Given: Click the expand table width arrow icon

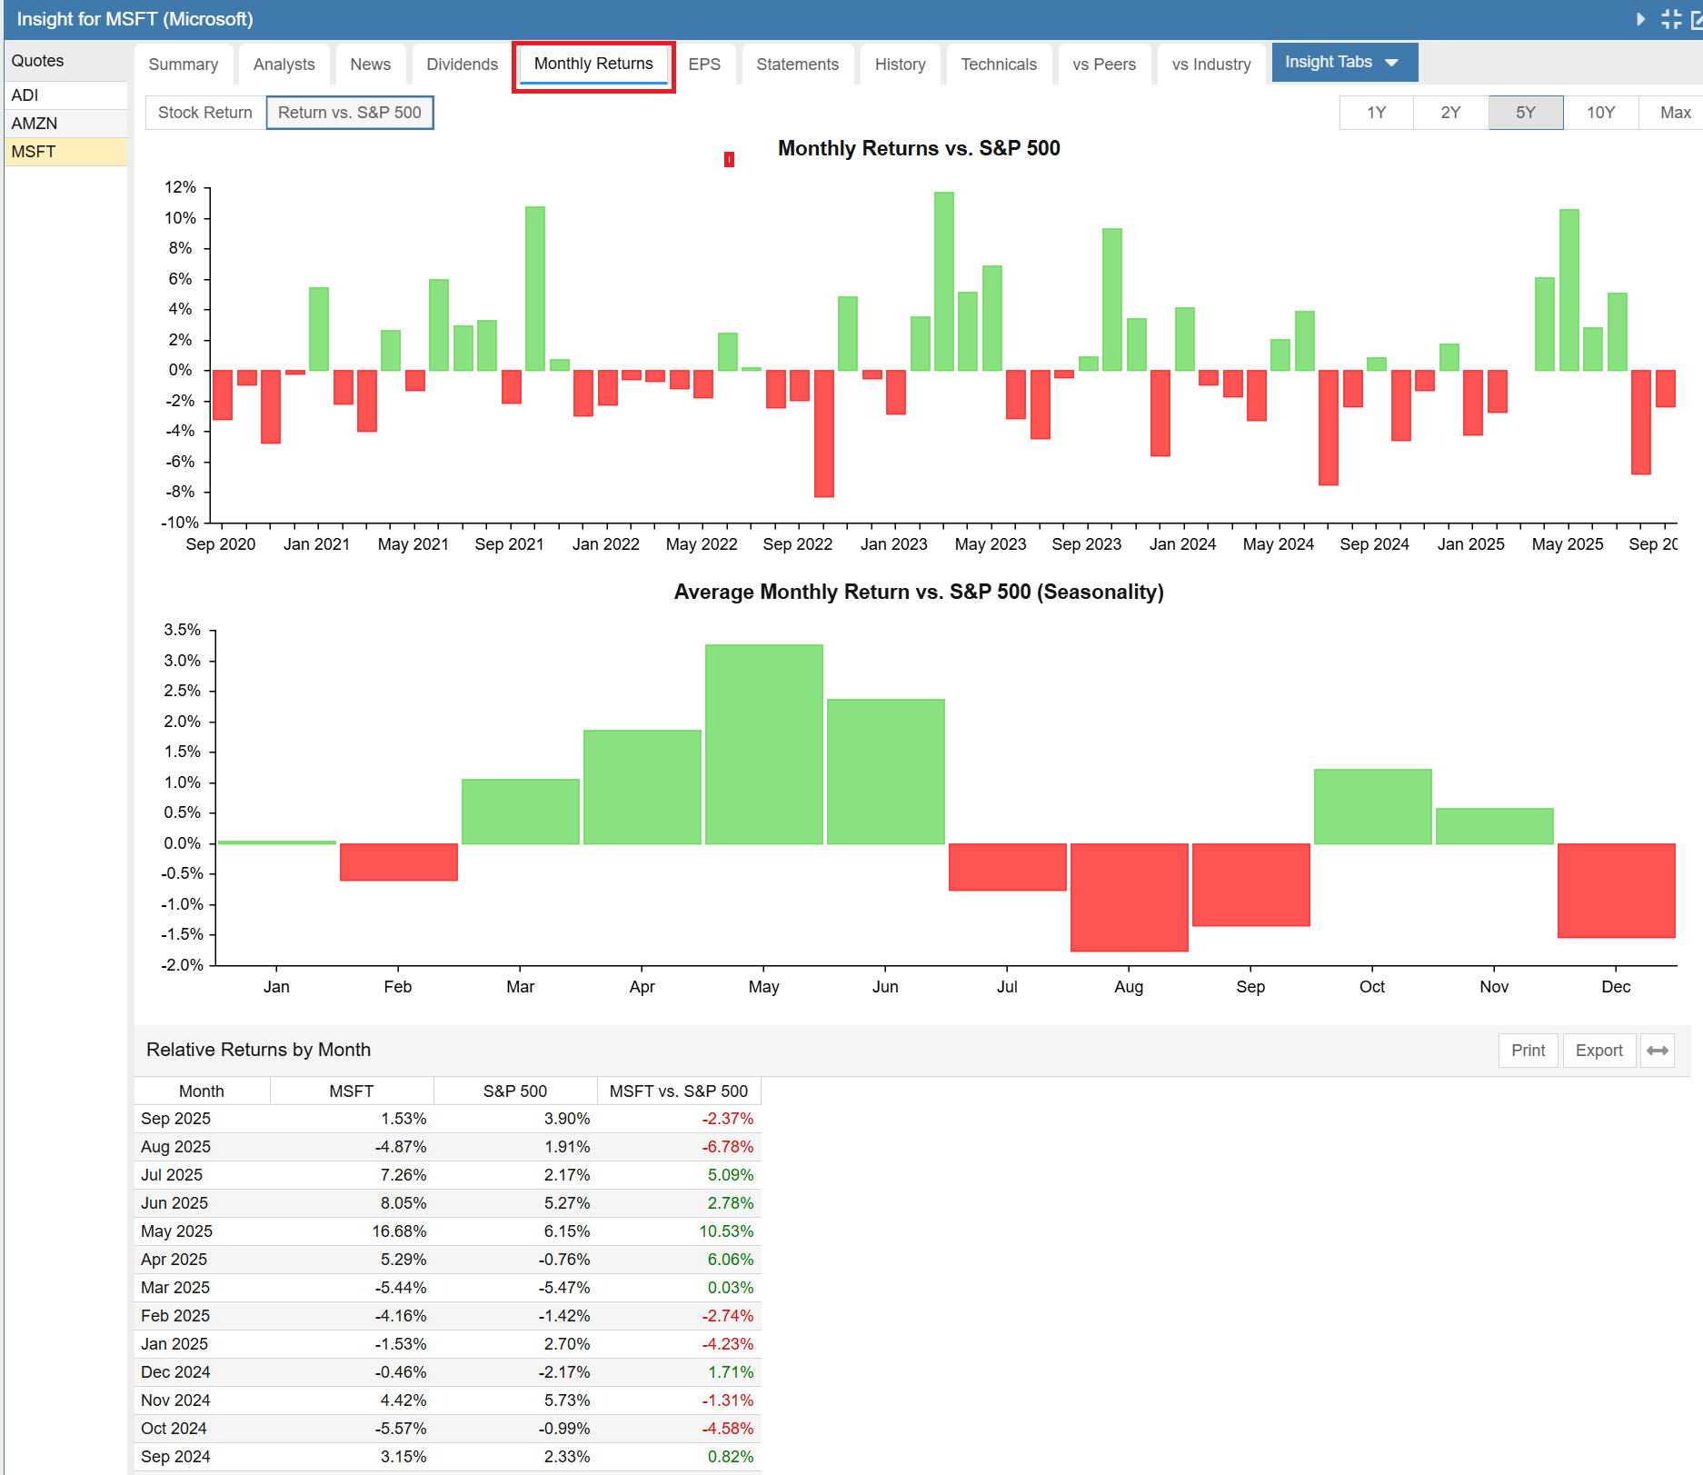Looking at the screenshot, I should pyautogui.click(x=1657, y=1051).
